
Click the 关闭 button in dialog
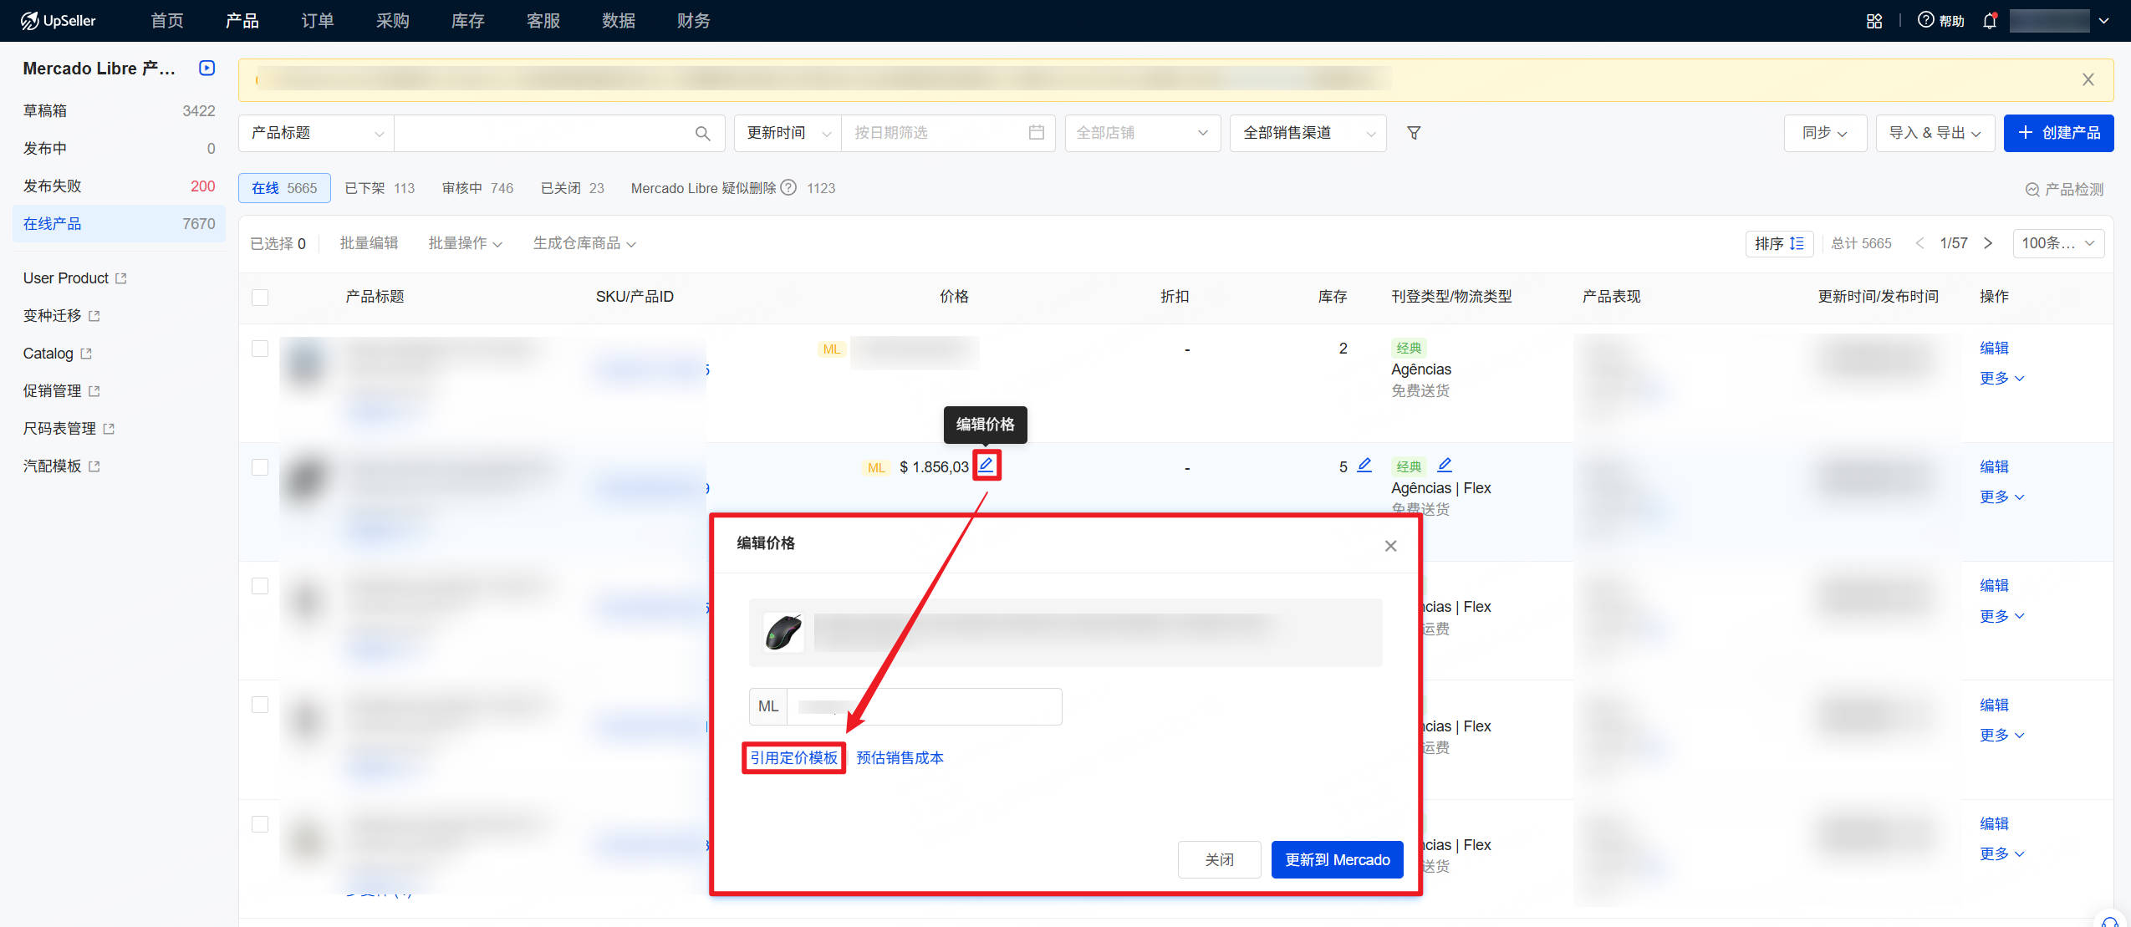(1219, 860)
